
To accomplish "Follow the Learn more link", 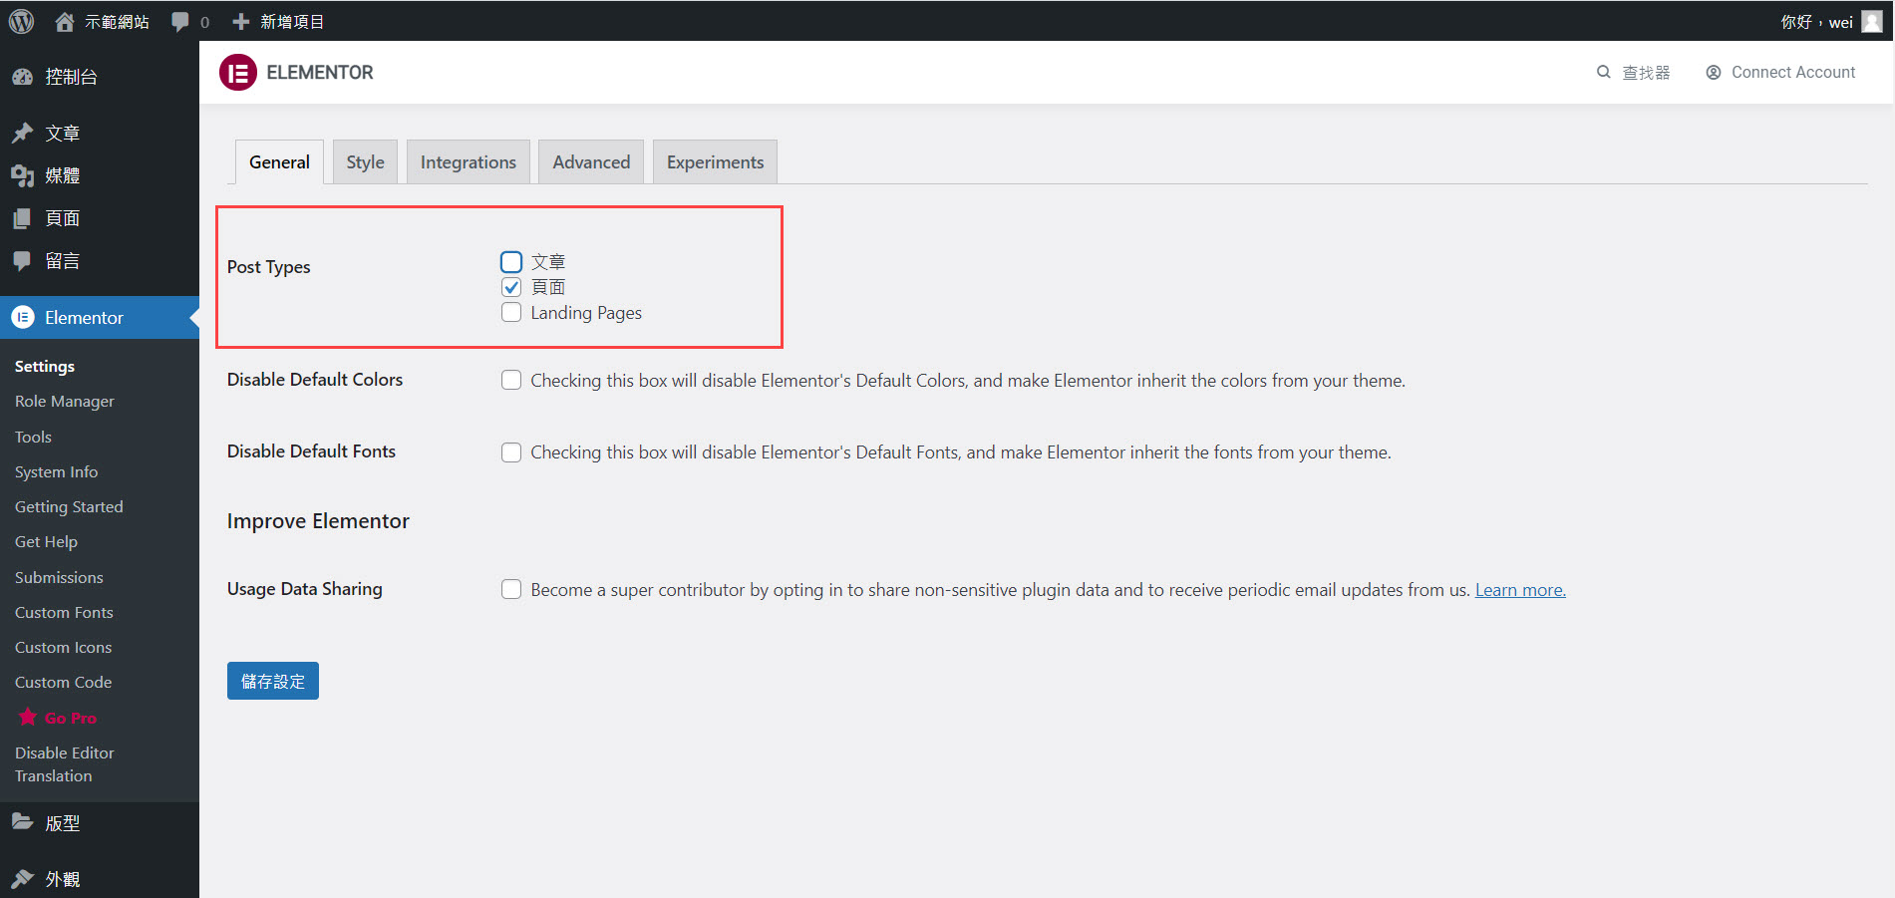I will pos(1520,590).
